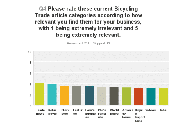Select the Bicycle Import Stats bar
This screenshot has height=133, width=177.
click(139, 97)
